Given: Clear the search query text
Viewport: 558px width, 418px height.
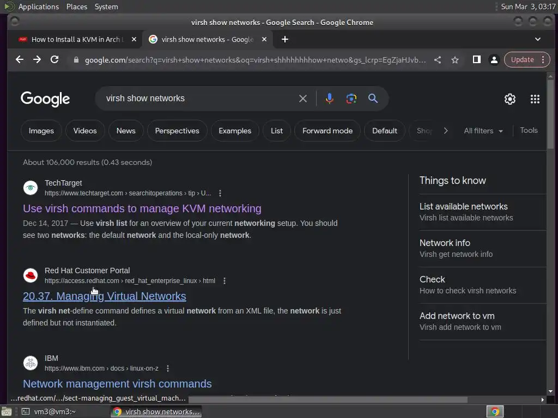Looking at the screenshot, I should point(303,99).
